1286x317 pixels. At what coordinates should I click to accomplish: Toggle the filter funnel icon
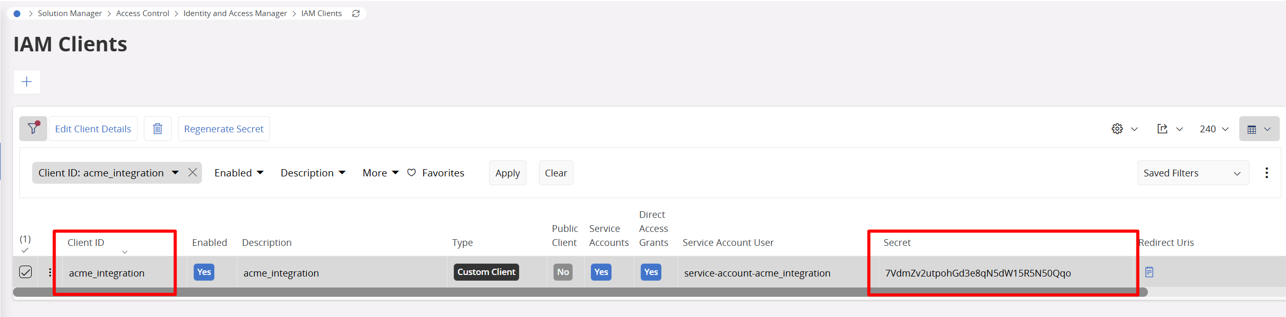33,129
